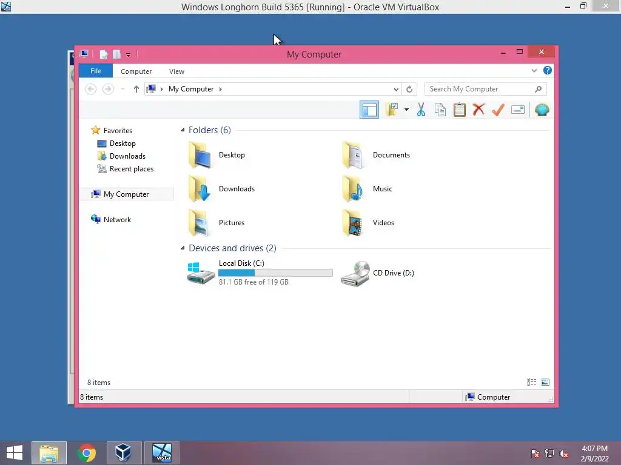This screenshot has width=621, height=465.
Task: Click the Local Disk (C:) usage bar
Action: coord(275,272)
